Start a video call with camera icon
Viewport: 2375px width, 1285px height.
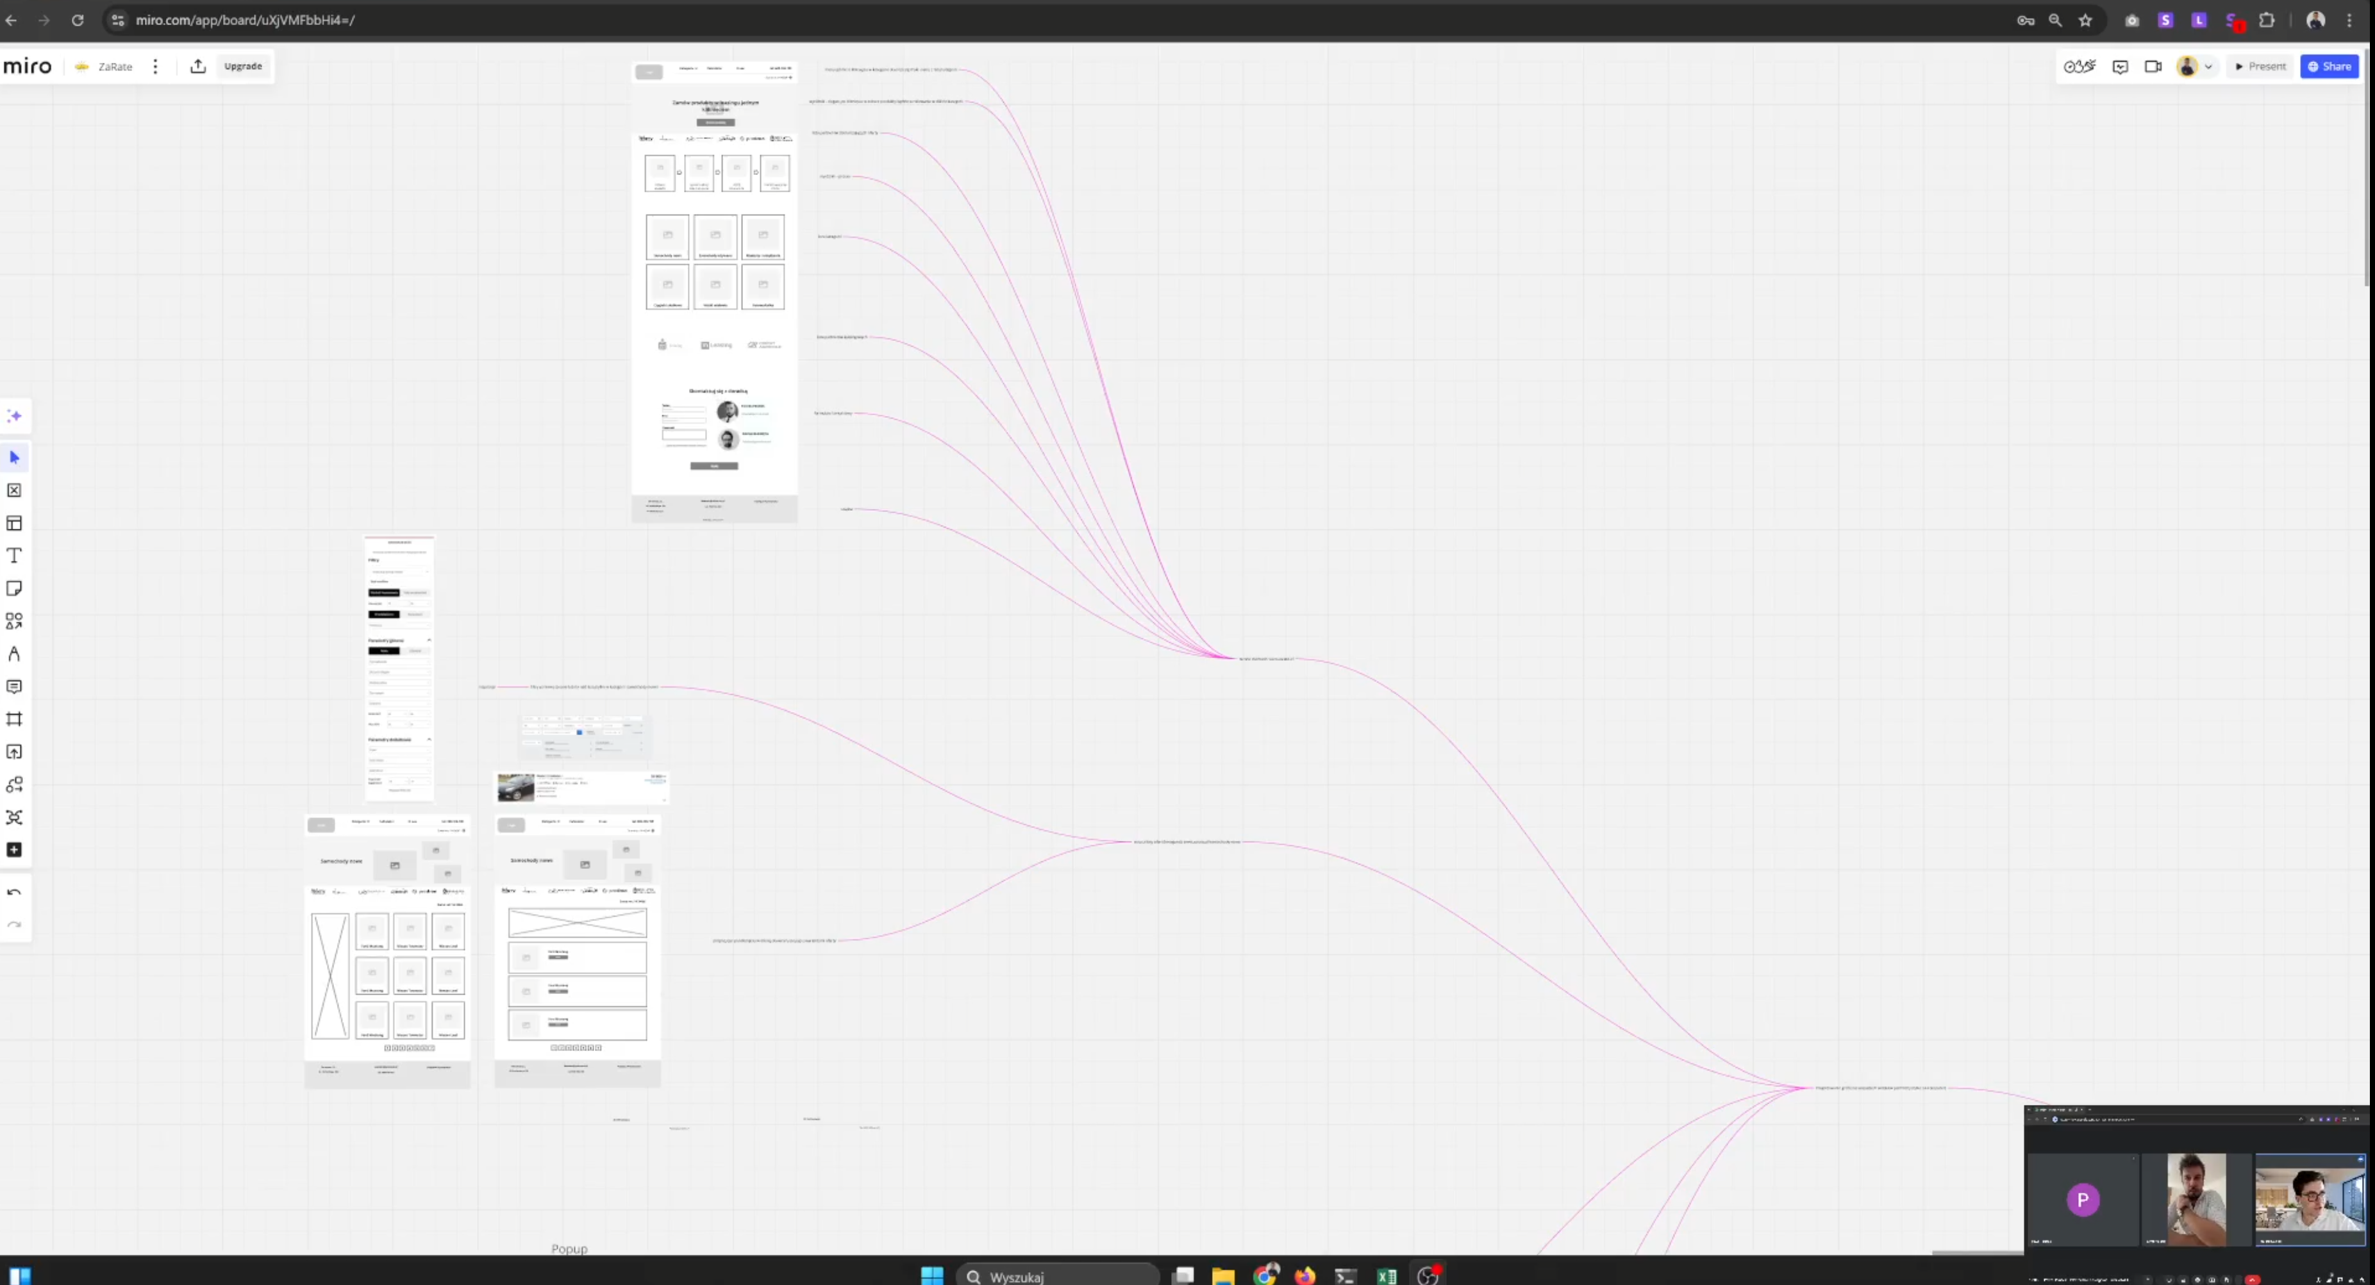click(2153, 67)
